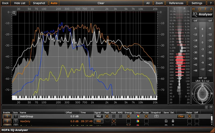The height and width of the screenshot is (133, 215).
Task: Click the L/R third-octave band meter
Action: pos(180,55)
